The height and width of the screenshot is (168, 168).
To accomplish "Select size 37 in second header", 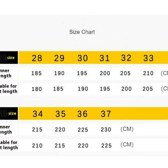I will pos(106,114).
